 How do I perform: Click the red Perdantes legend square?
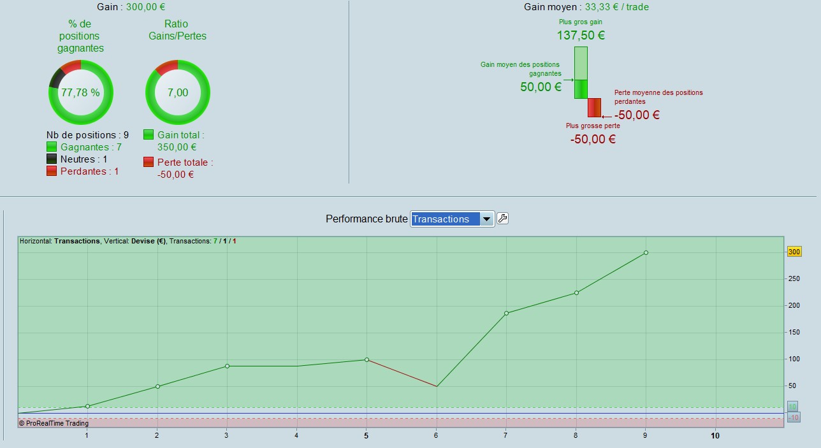click(x=52, y=171)
